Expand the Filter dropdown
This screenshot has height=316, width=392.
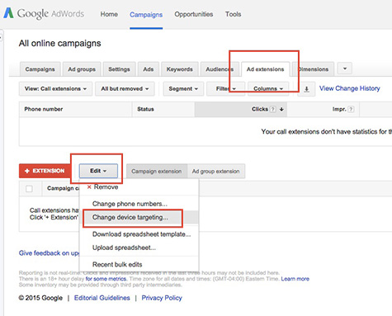click(225, 89)
